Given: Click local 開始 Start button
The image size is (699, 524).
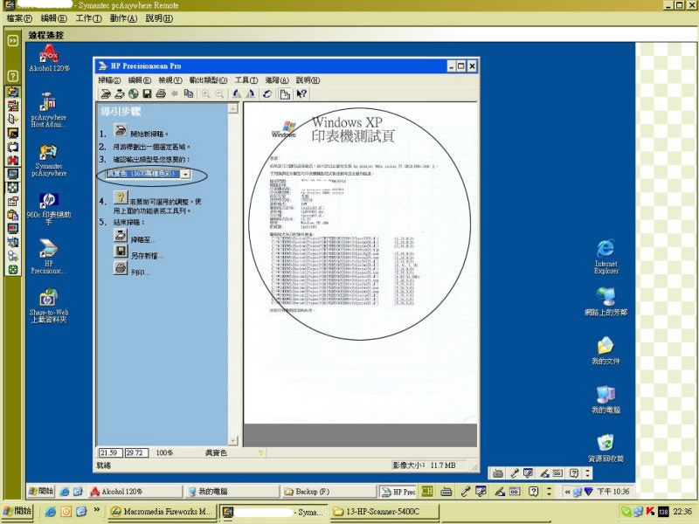Looking at the screenshot, I should coord(17,511).
